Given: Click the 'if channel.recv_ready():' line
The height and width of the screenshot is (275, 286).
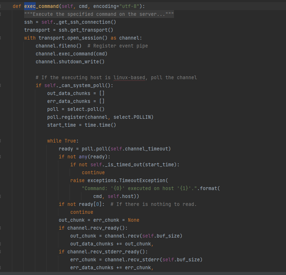Looking at the screenshot, I should click(x=93, y=228).
